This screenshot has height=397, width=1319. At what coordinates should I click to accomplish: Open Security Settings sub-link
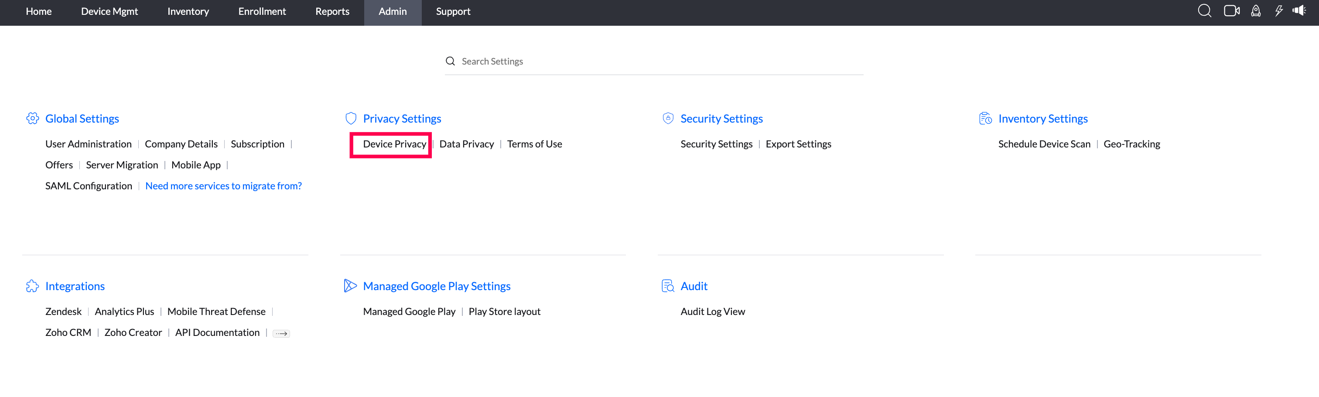pos(716,144)
